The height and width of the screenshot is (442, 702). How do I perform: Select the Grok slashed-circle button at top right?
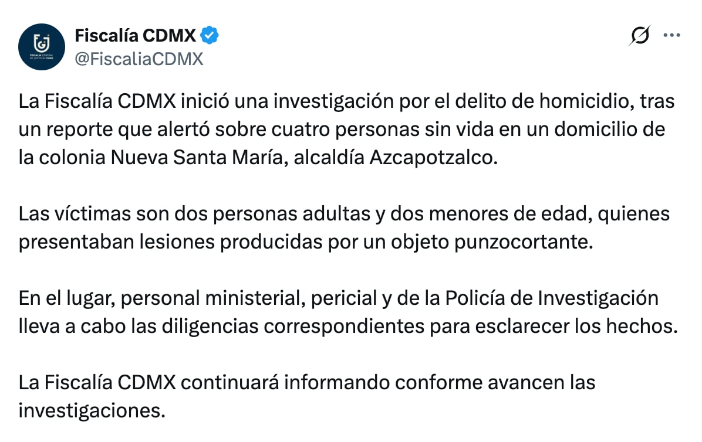(x=639, y=36)
